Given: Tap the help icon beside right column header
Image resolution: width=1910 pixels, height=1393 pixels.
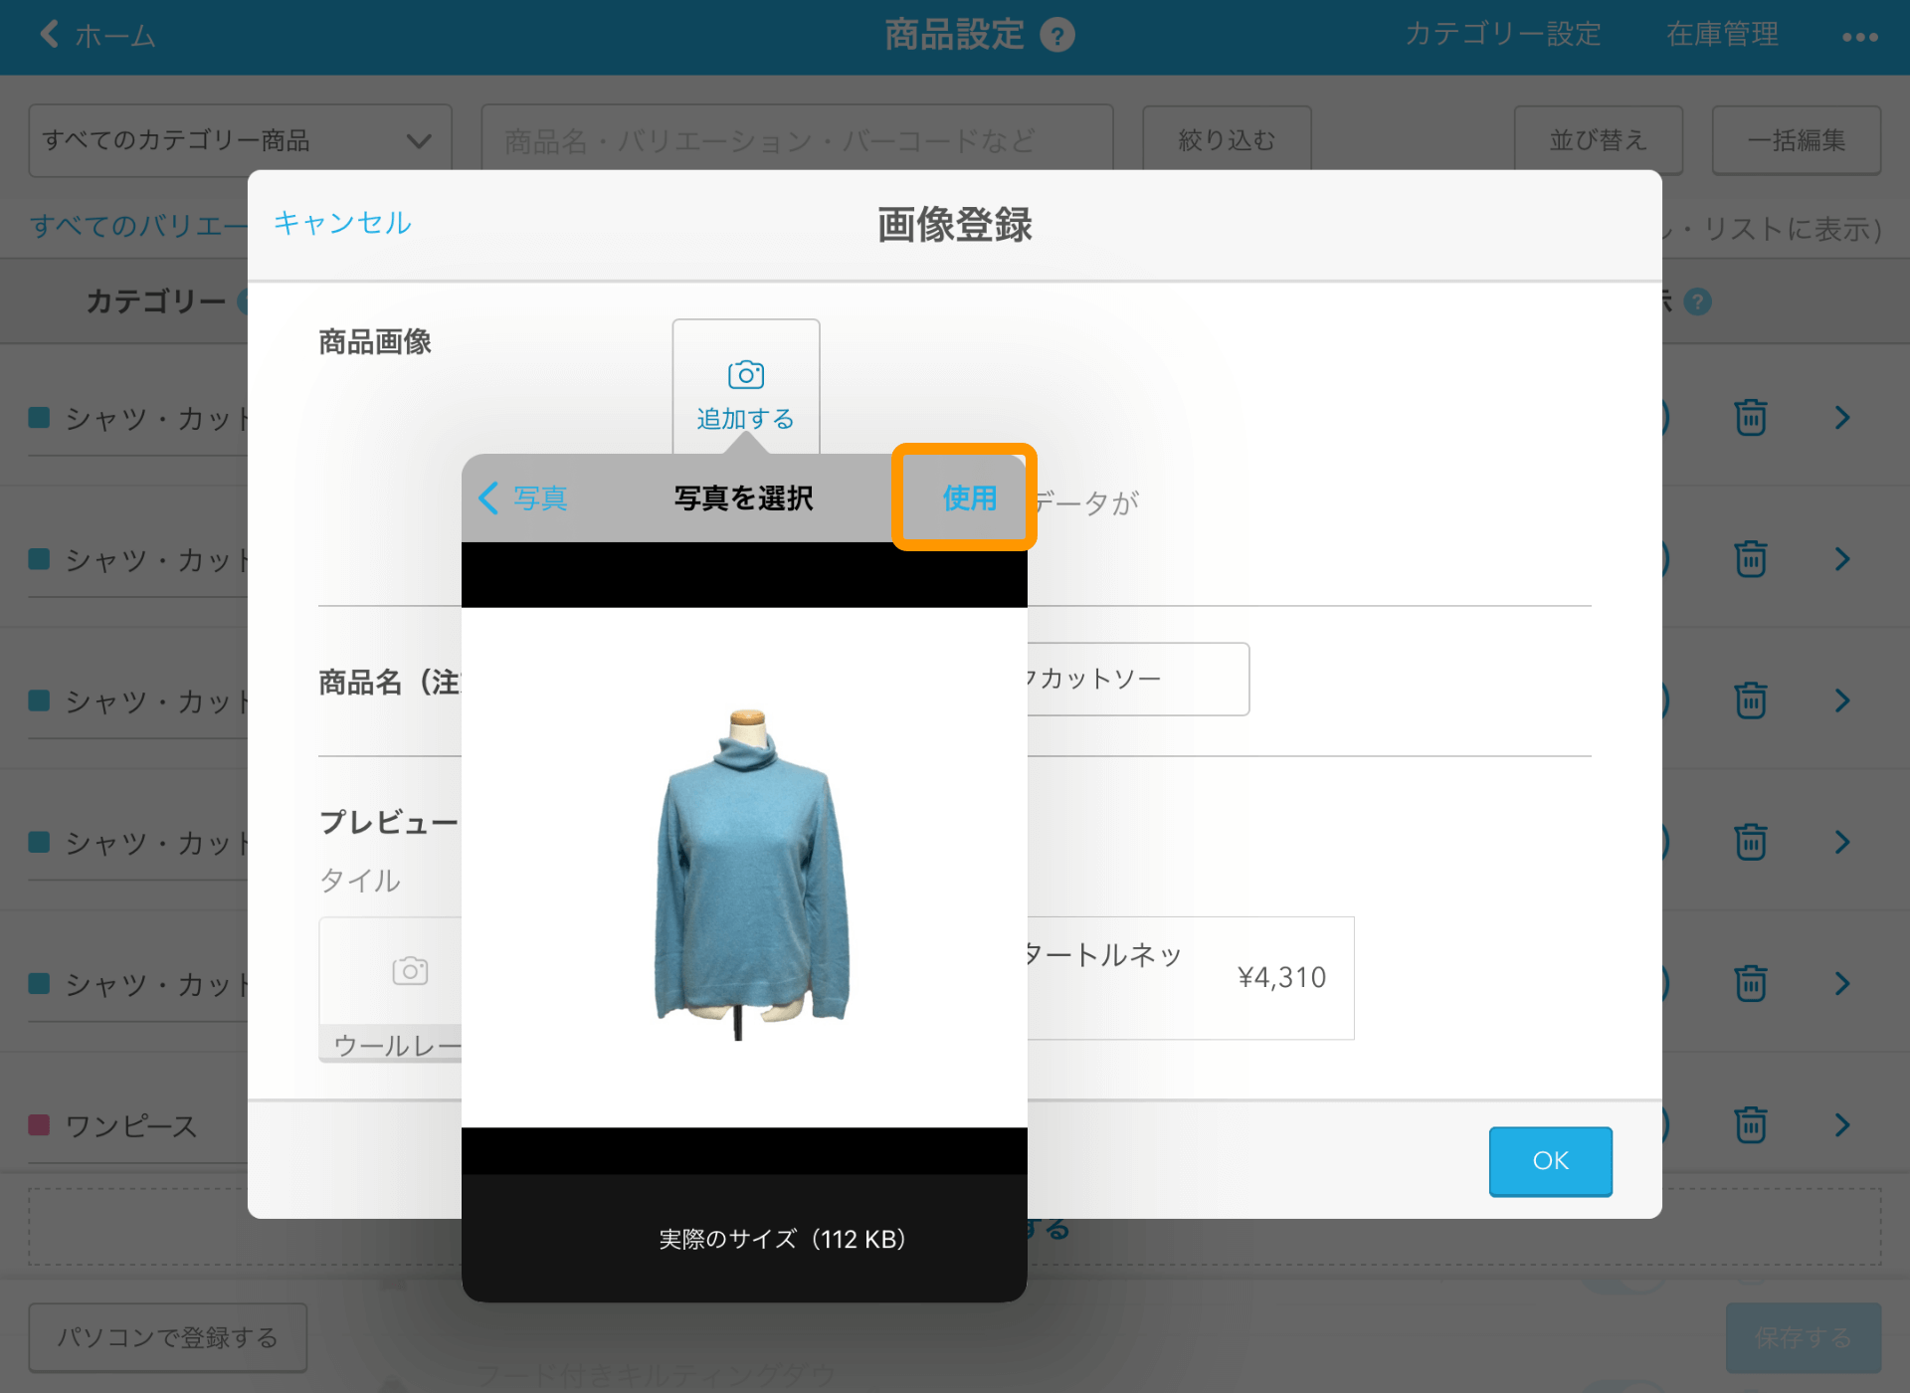Looking at the screenshot, I should coord(1698,301).
